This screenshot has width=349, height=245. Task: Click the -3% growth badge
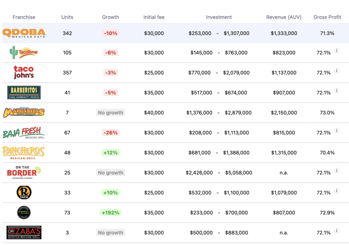coord(111,73)
